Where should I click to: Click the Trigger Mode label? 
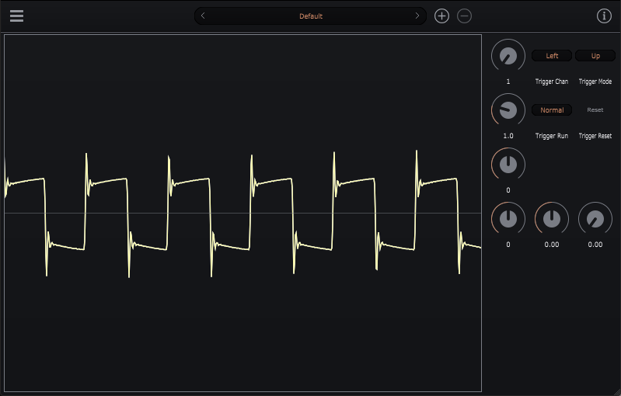coord(595,82)
